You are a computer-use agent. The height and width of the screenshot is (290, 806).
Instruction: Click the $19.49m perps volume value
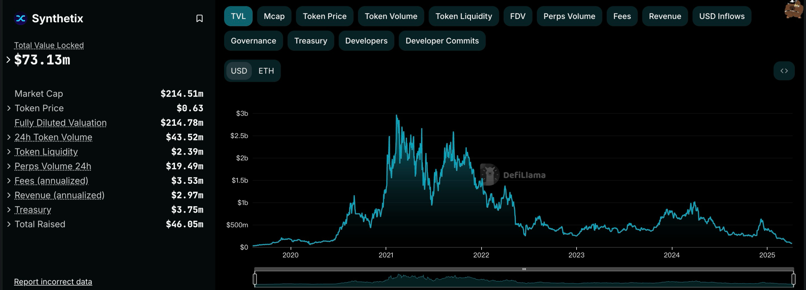[185, 166]
